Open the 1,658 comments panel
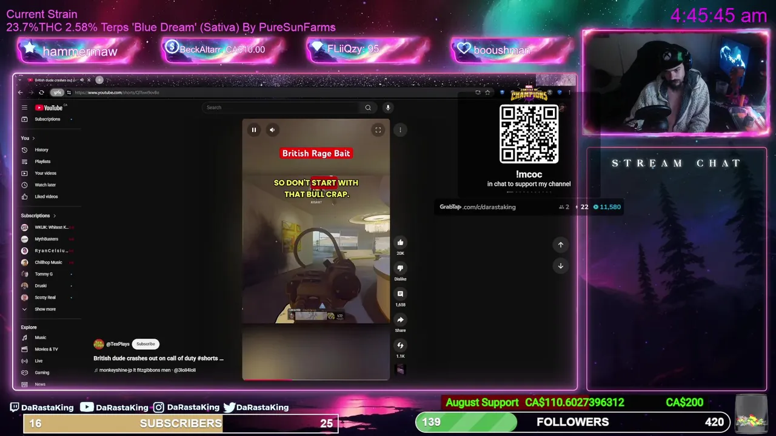776x436 pixels. tap(400, 294)
